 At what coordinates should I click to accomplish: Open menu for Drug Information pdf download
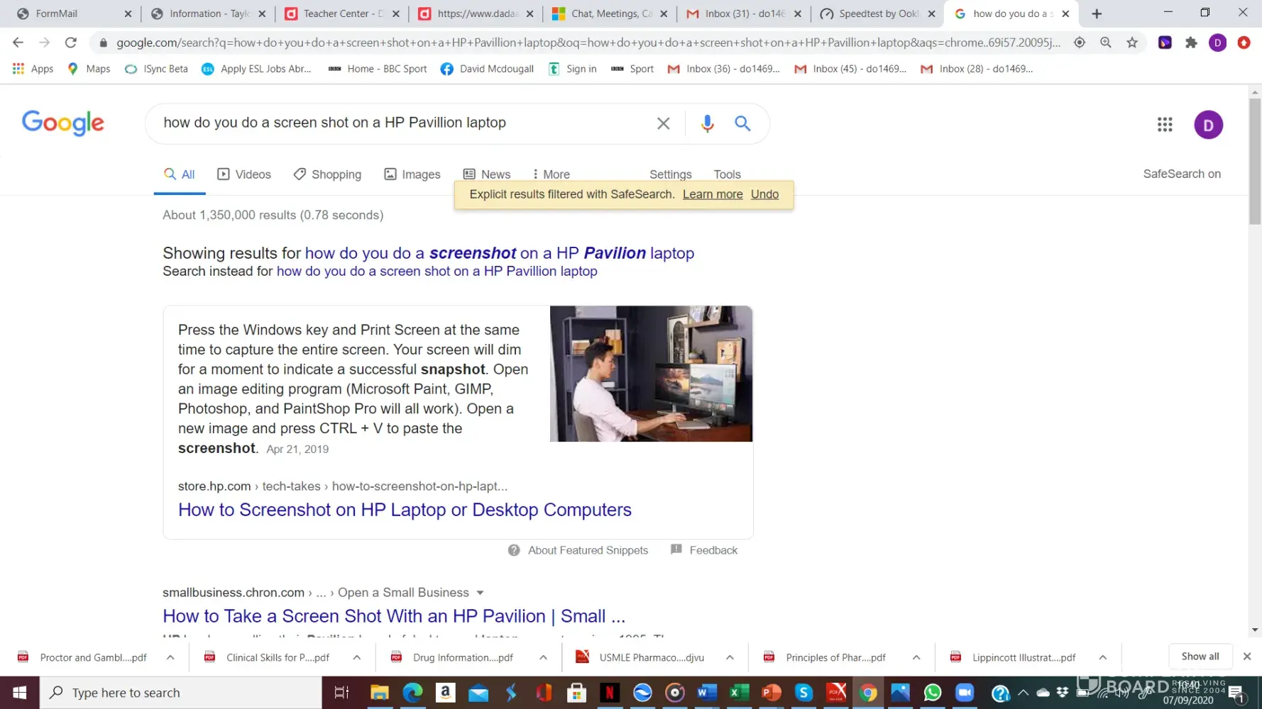(543, 657)
